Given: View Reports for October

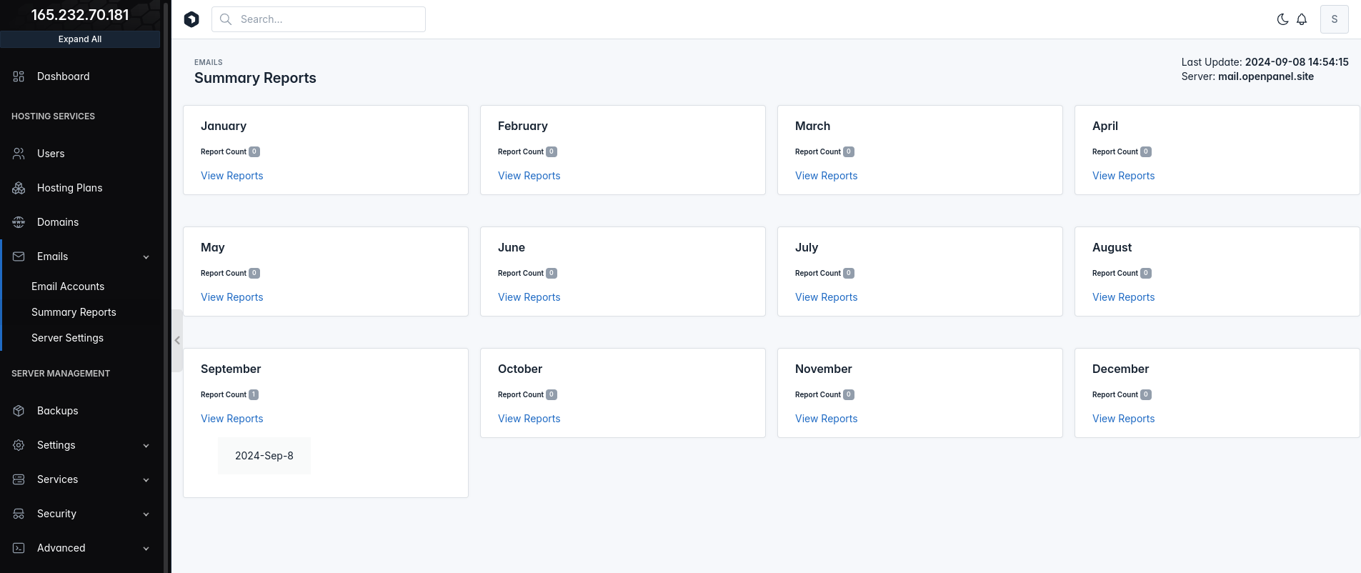Looking at the screenshot, I should tap(529, 419).
